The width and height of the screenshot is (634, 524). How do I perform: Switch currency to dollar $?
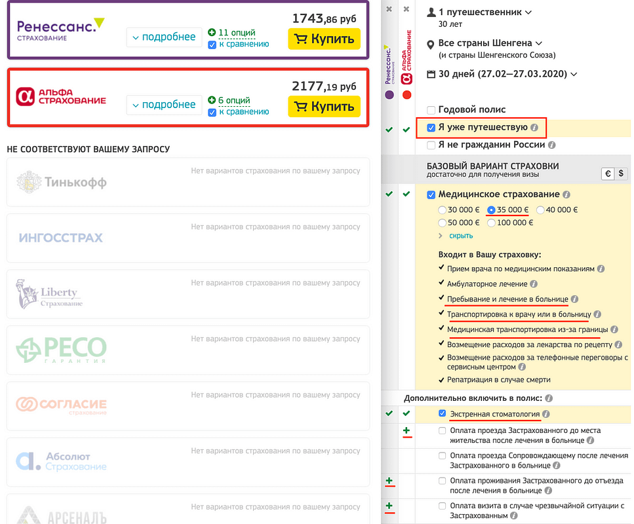[621, 174]
